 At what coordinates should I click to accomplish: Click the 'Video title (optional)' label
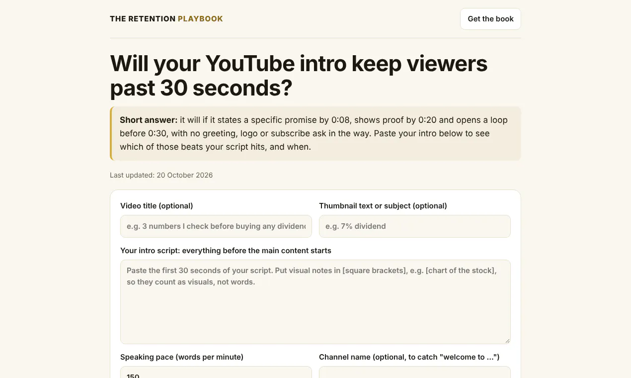point(157,206)
